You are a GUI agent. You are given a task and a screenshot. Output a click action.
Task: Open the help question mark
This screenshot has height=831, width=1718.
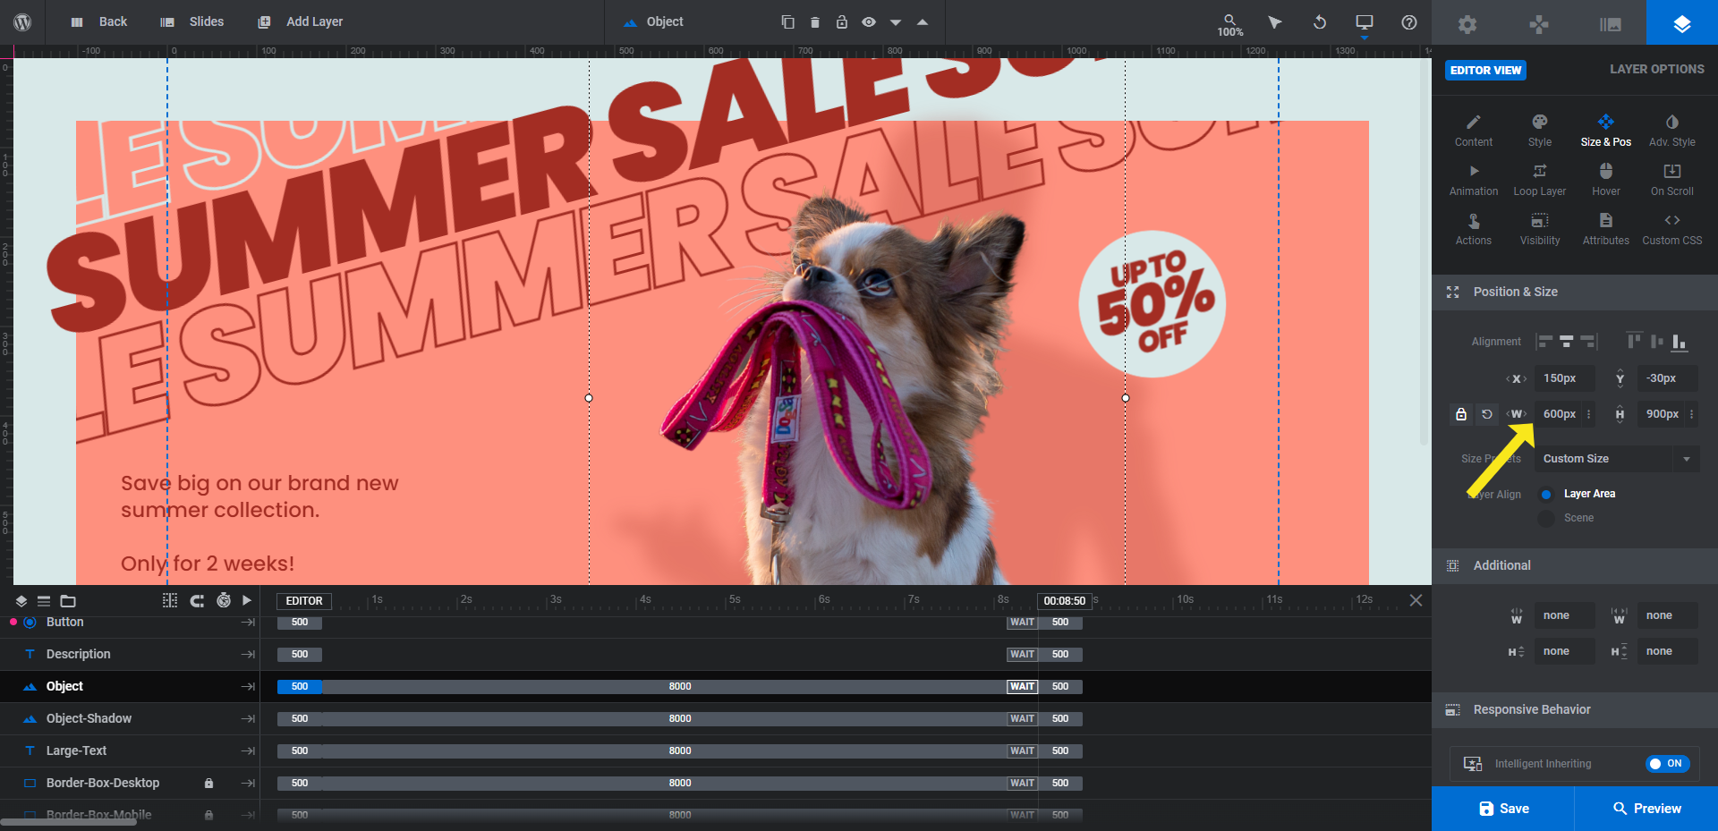click(1409, 22)
